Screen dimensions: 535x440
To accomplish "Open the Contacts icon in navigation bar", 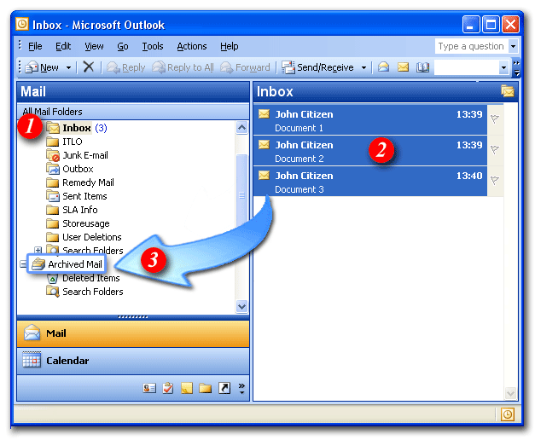I will (x=150, y=388).
